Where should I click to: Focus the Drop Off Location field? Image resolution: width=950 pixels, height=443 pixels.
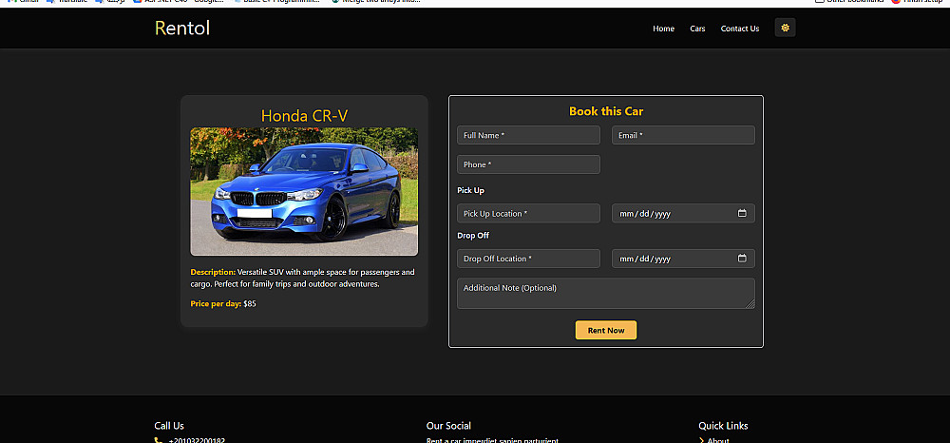pyautogui.click(x=528, y=259)
